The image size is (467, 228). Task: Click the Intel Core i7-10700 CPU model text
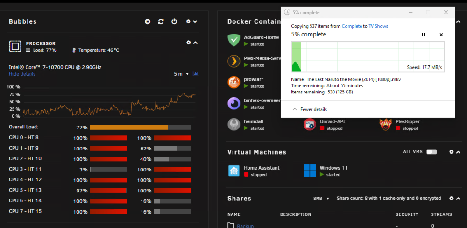pyautogui.click(x=55, y=67)
